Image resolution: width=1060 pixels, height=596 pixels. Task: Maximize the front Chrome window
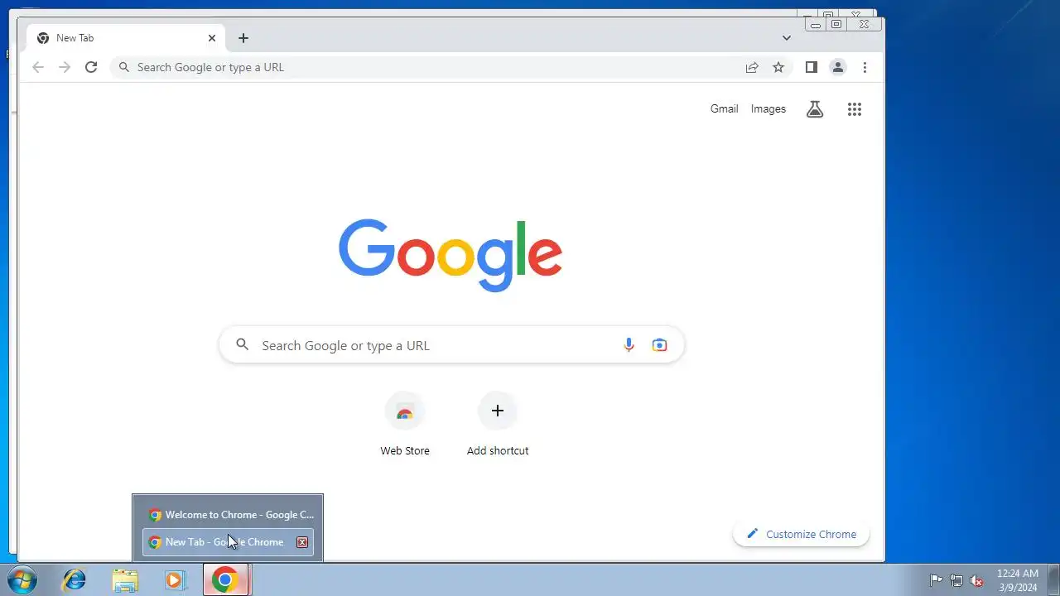click(836, 25)
